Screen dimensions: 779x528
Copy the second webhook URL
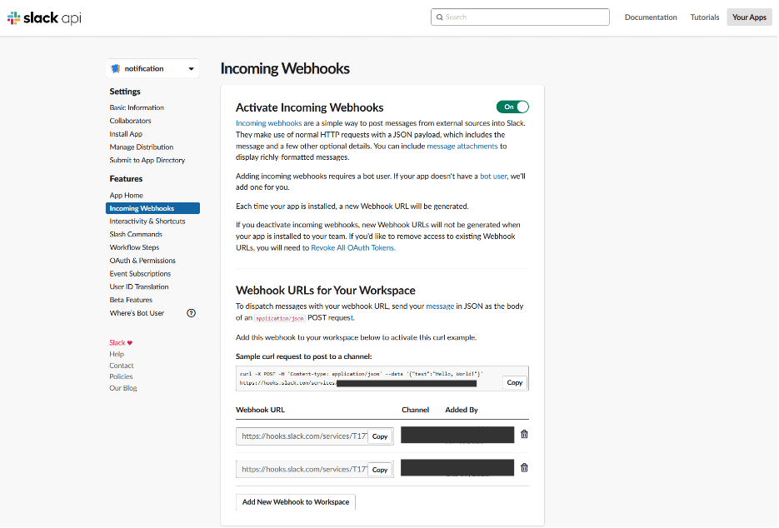(x=380, y=470)
